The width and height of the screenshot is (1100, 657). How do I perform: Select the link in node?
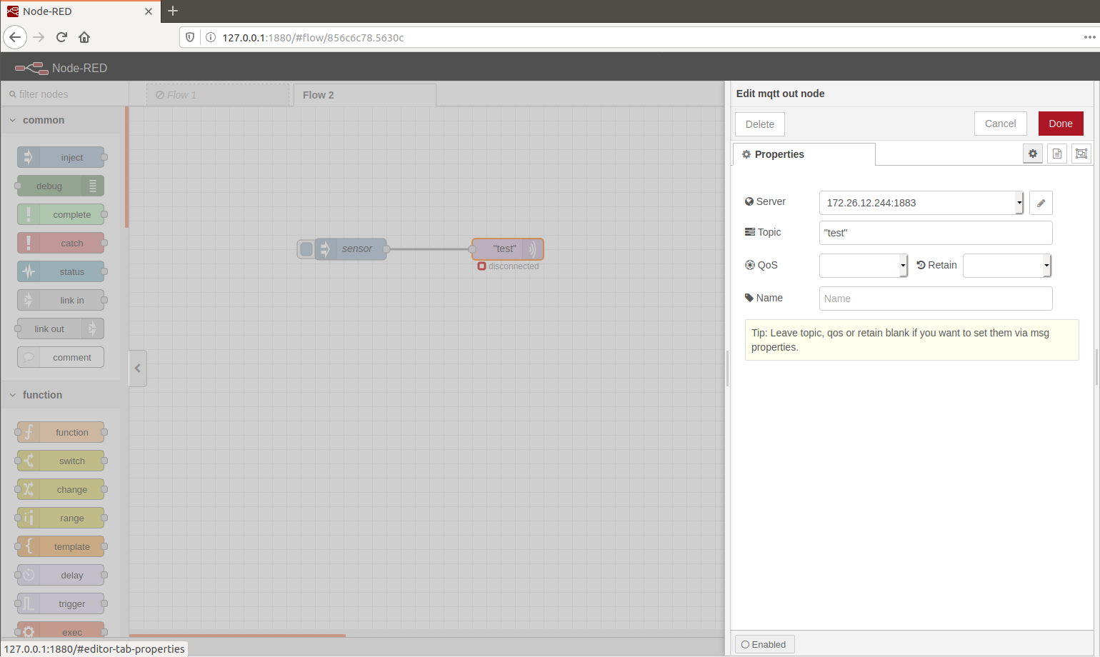pos(61,300)
